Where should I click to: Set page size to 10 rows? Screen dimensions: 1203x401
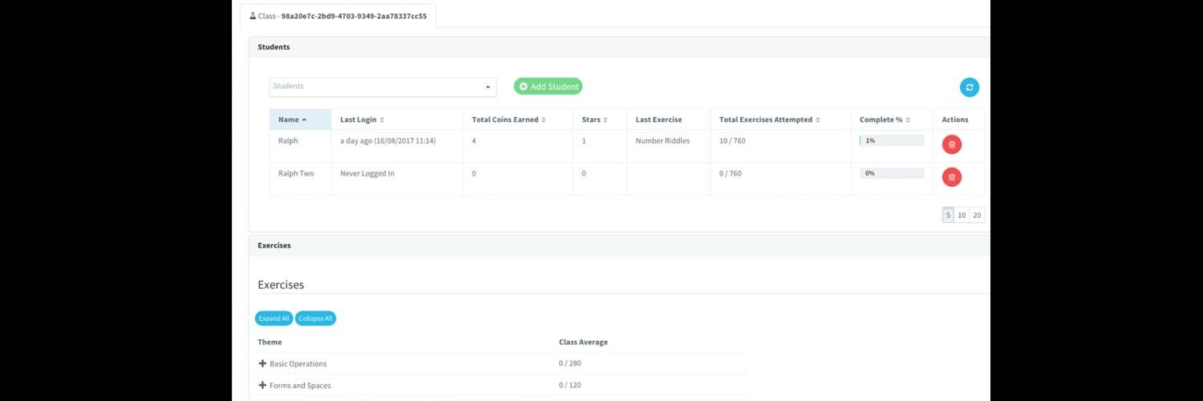(962, 215)
